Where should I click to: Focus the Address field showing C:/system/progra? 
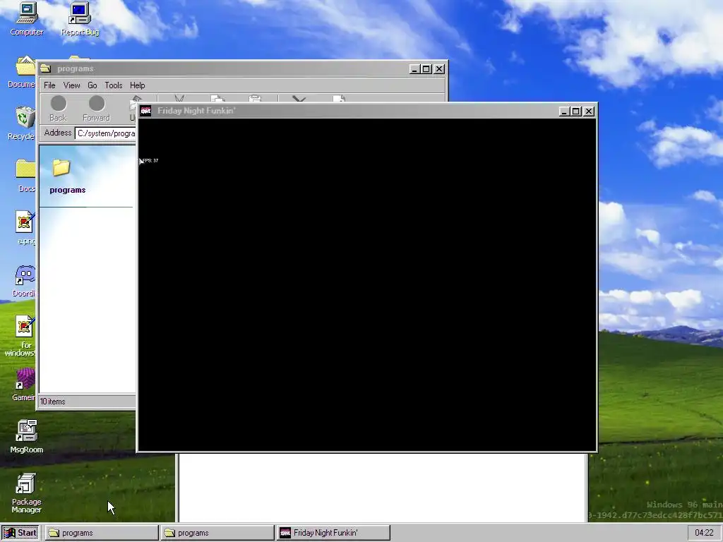[106, 133]
